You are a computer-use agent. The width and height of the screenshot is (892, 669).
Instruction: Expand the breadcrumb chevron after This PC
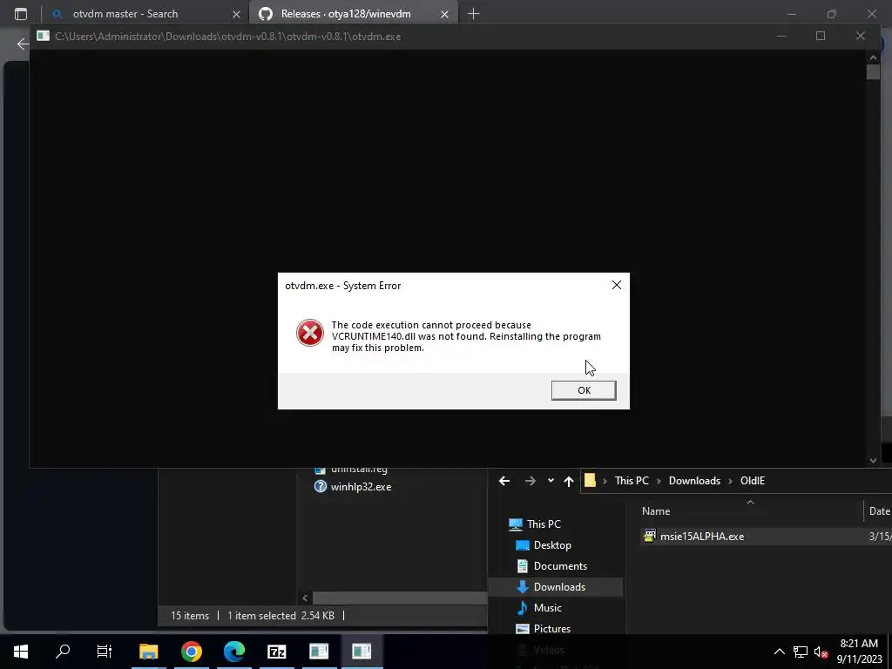pos(659,481)
